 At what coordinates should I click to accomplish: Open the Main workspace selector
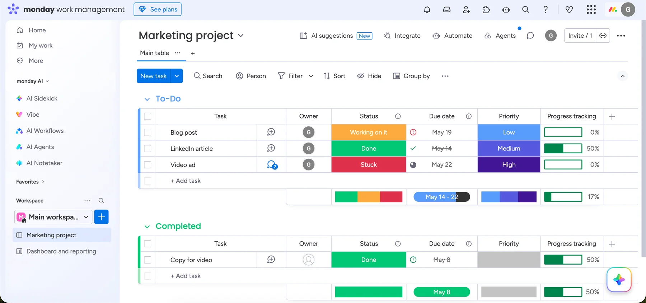point(53,217)
